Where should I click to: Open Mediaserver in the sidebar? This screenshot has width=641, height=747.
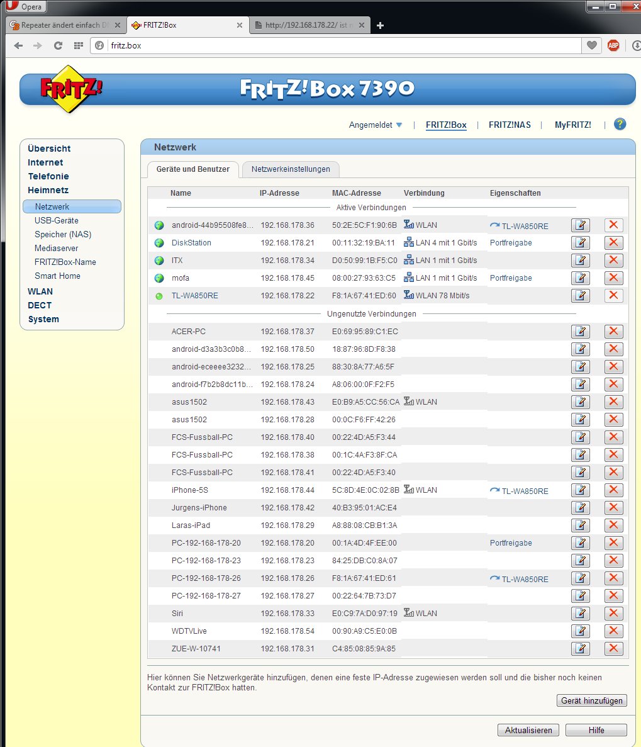tap(56, 248)
